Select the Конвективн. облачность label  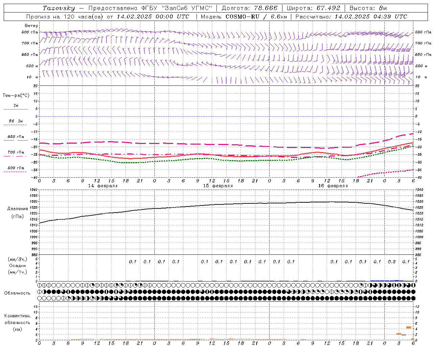click(17, 319)
